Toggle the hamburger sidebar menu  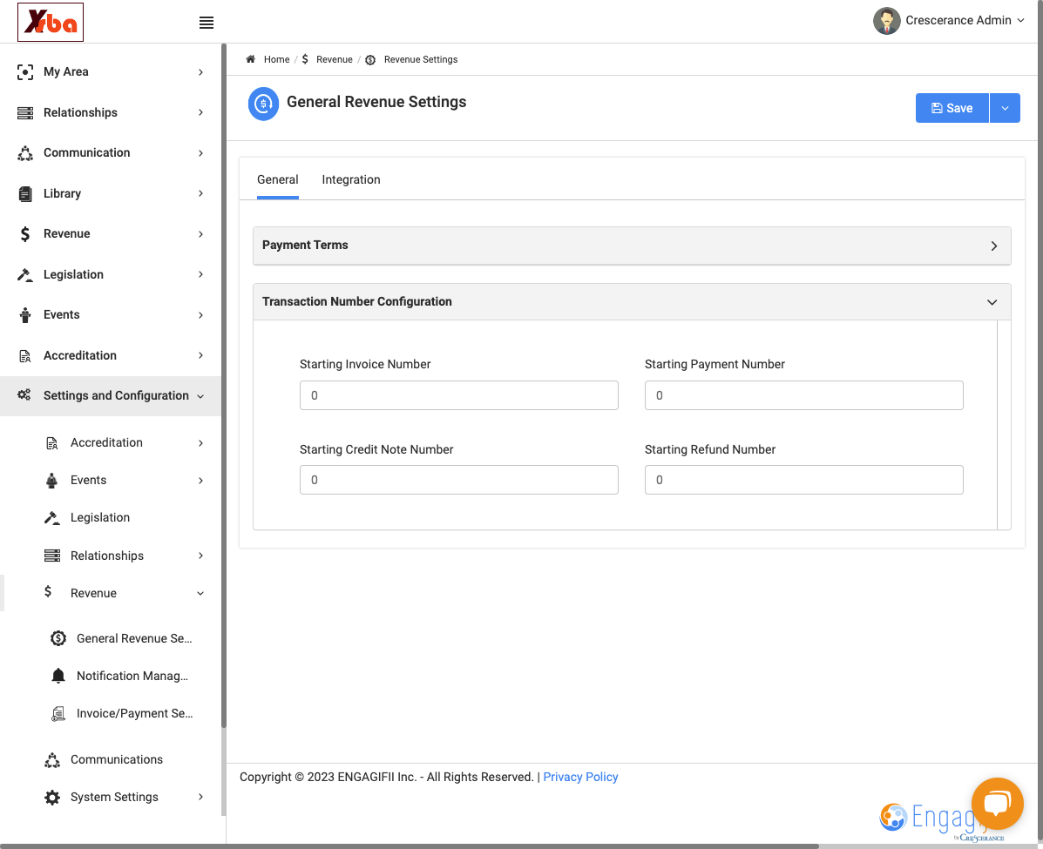[207, 23]
